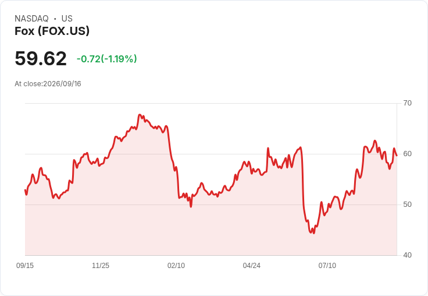Click the chart's lowest trough near 44
This screenshot has width=428, height=296.
pyautogui.click(x=313, y=233)
